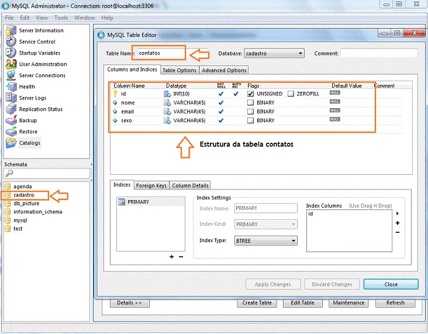
Task: Select the agenda database icon
Action: click(8, 186)
